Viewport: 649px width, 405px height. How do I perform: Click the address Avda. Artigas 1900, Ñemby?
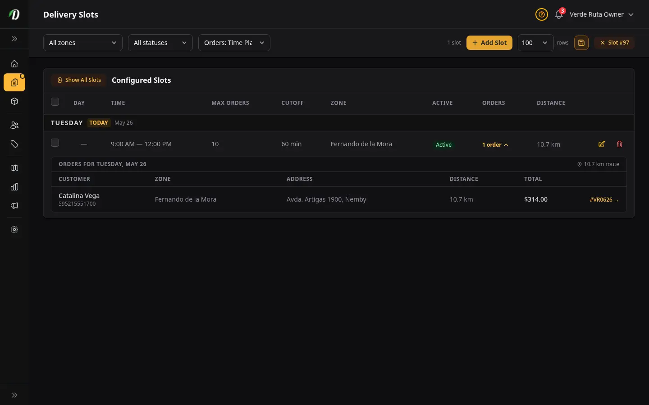[326, 199]
